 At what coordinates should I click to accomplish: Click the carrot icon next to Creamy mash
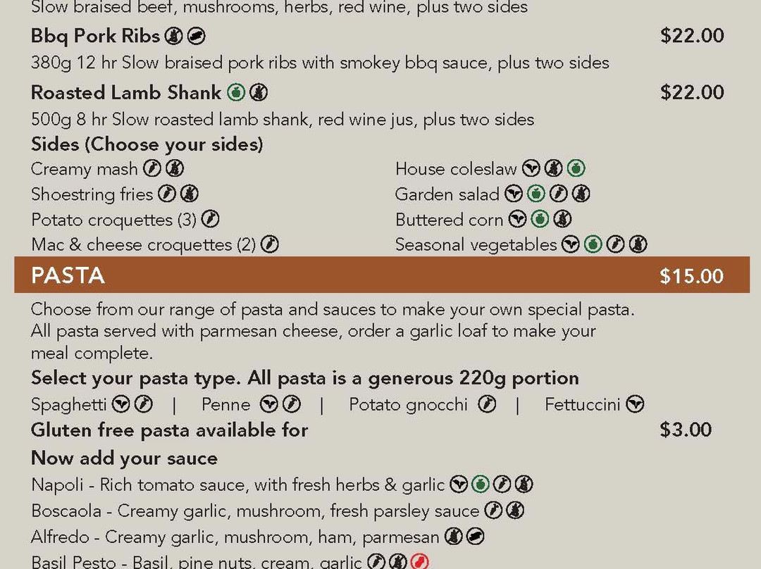152,168
